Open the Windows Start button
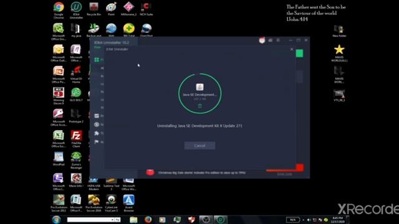Image resolution: width=399 pixels, height=224 pixels. (x=56, y=220)
